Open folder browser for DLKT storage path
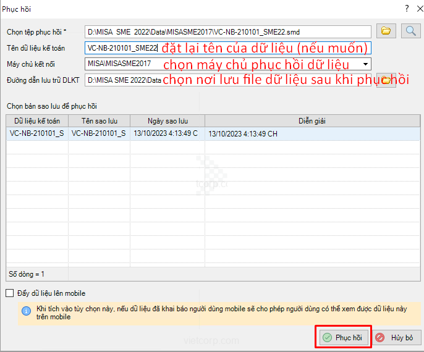Image resolution: width=424 pixels, height=352 pixels. 386,80
